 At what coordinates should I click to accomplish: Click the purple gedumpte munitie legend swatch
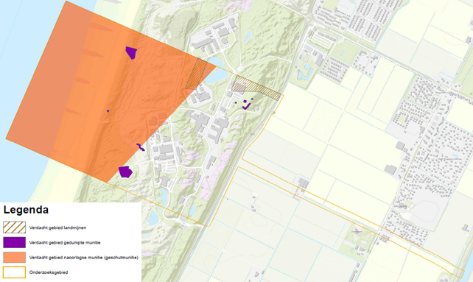click(15, 242)
